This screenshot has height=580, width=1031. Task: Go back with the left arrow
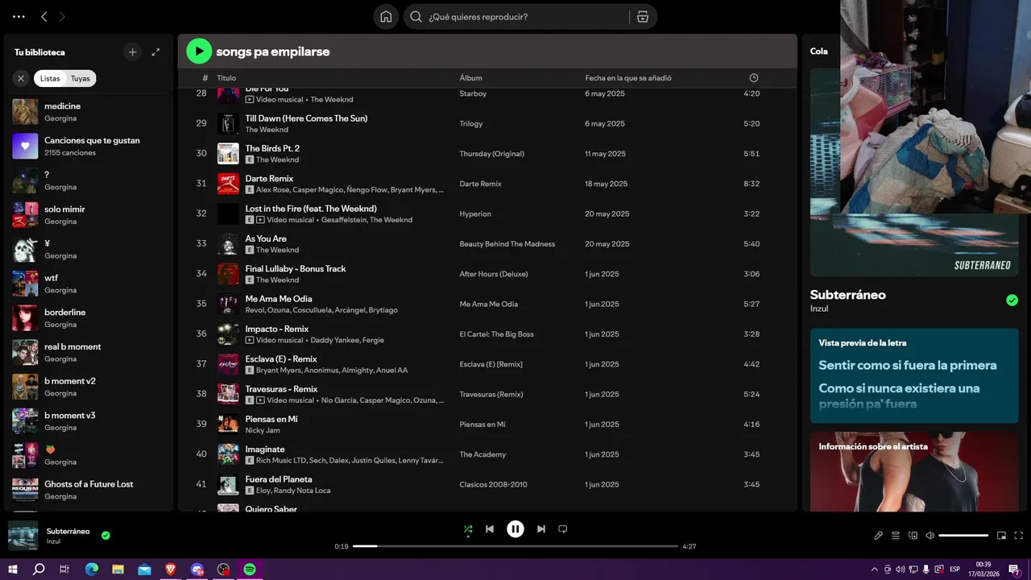(44, 16)
